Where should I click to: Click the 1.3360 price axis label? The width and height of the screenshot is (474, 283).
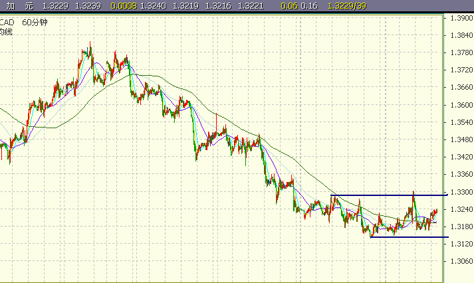point(461,174)
